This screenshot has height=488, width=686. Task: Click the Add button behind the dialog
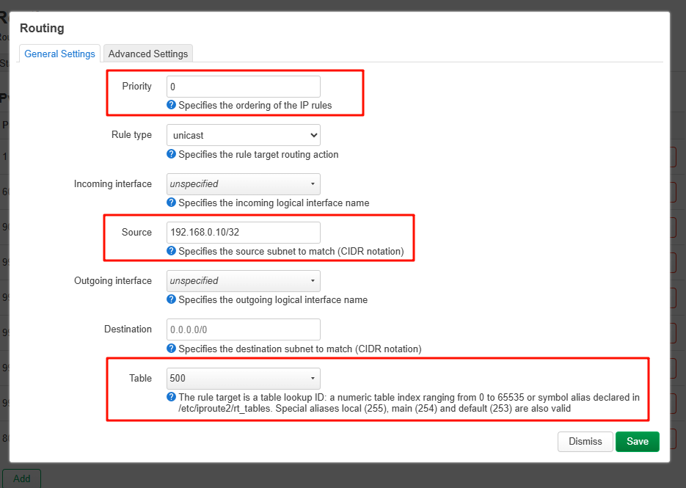21,478
